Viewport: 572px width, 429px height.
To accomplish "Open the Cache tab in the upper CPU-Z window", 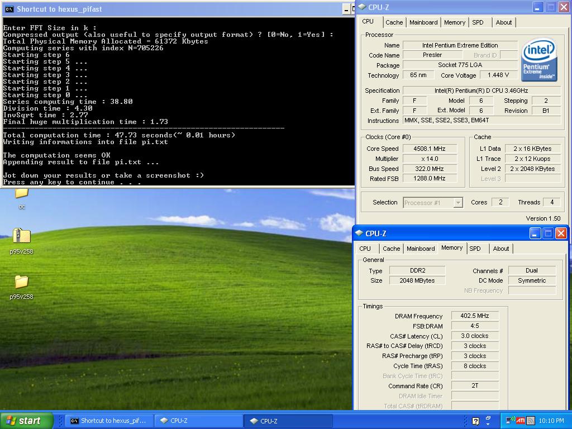I will pyautogui.click(x=394, y=22).
